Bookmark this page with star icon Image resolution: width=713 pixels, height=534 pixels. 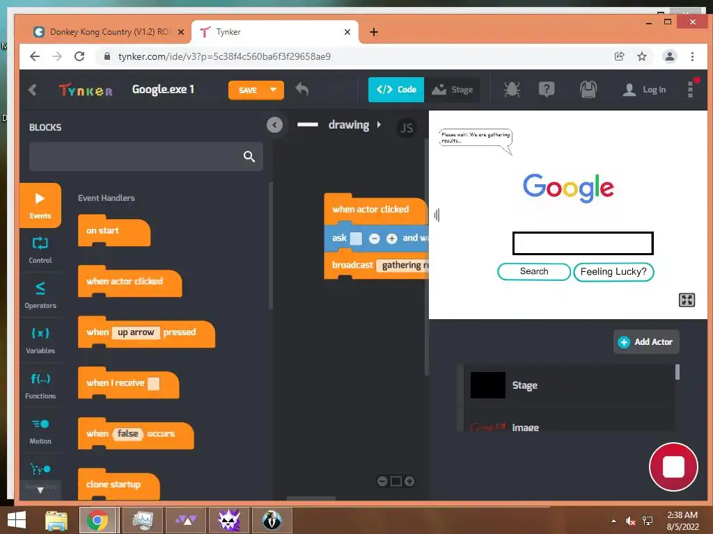(x=641, y=56)
